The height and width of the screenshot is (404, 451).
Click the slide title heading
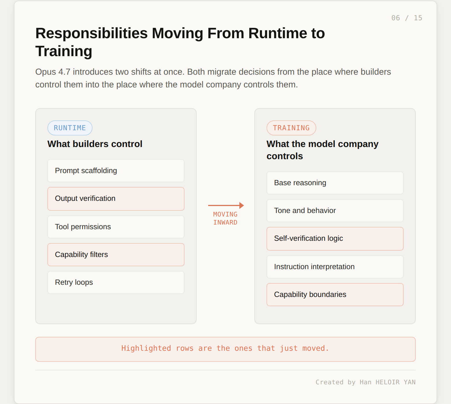(180, 42)
